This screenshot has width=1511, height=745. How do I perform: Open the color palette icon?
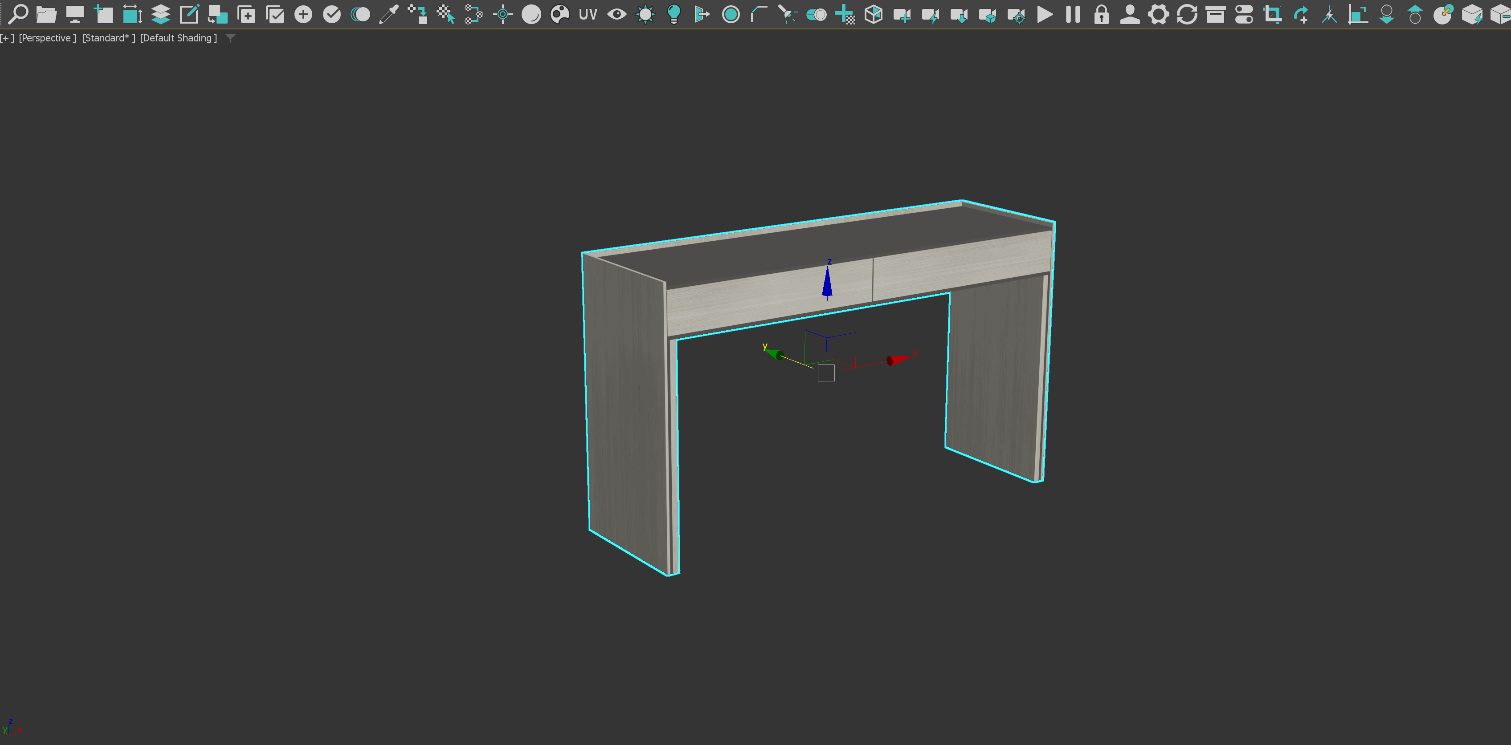(560, 14)
